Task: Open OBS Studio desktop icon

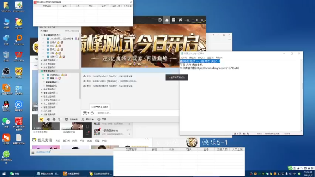Action: (6, 73)
